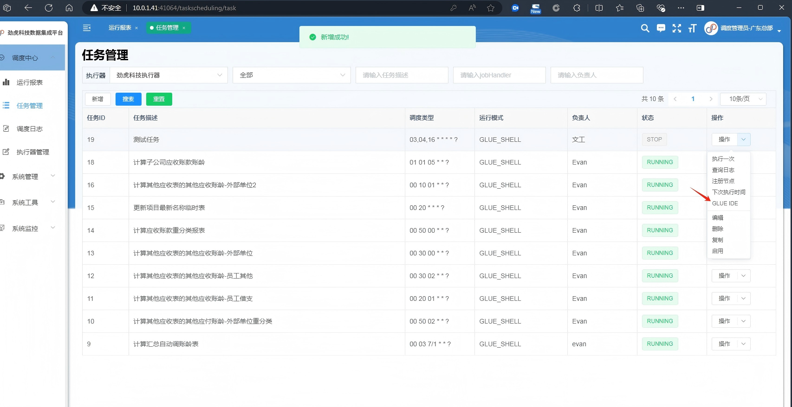Focus the jobHandler input field

click(x=499, y=75)
